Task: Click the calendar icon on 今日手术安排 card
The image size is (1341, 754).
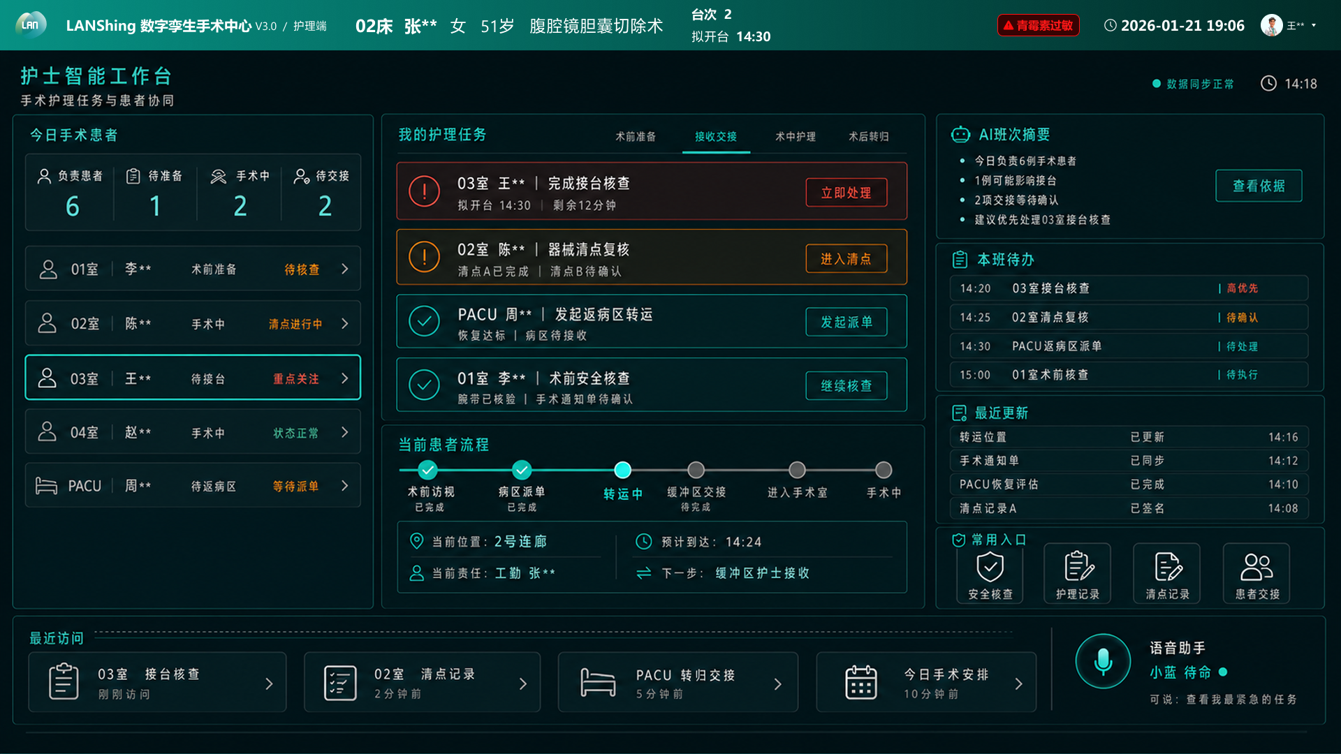Action: pyautogui.click(x=860, y=682)
